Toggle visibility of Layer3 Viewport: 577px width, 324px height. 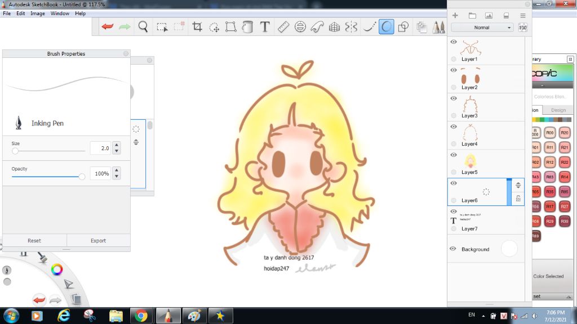click(454, 98)
